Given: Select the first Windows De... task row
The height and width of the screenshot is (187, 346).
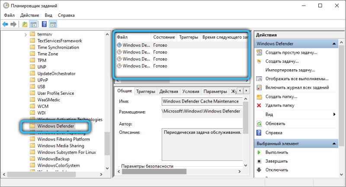Looking at the screenshot, I should 182,45.
